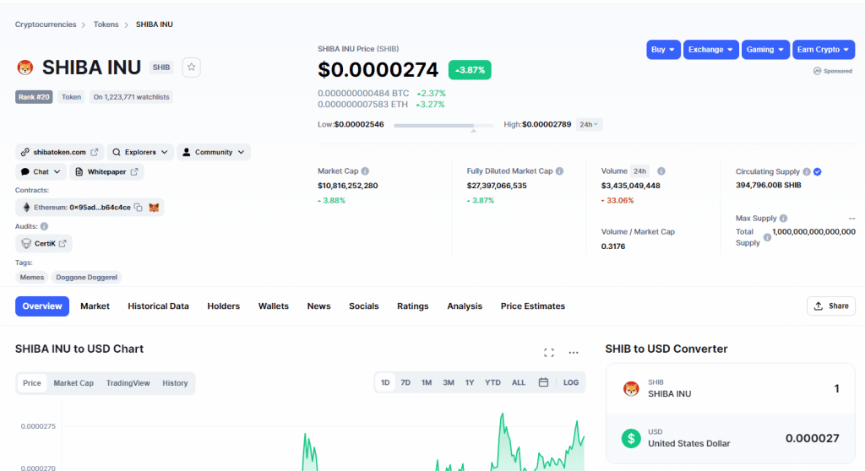Select the YTD chart range

[x=492, y=382]
